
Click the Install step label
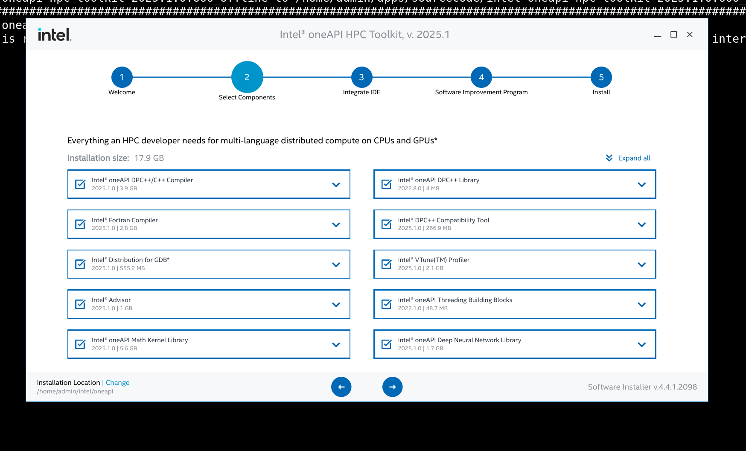601,92
